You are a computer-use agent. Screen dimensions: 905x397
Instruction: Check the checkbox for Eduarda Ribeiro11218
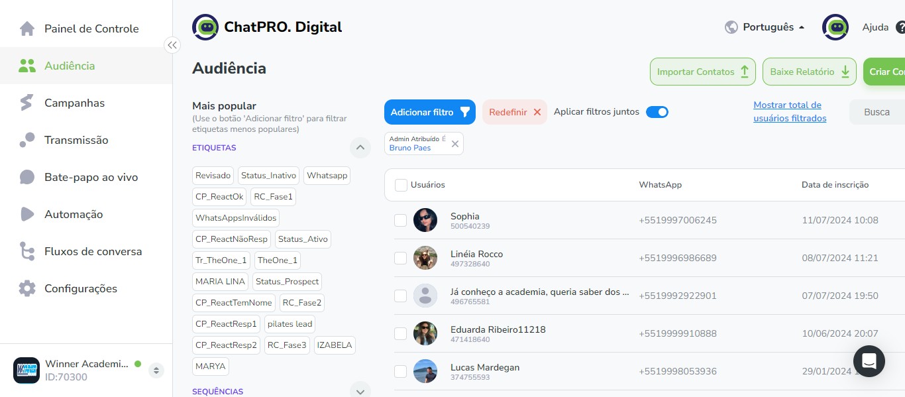[x=401, y=333]
